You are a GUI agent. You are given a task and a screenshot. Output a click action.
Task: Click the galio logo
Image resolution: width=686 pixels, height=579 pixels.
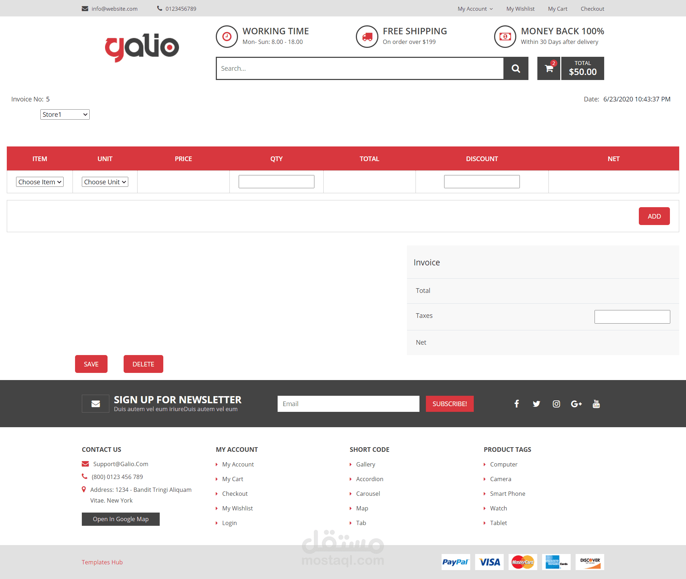(x=142, y=47)
